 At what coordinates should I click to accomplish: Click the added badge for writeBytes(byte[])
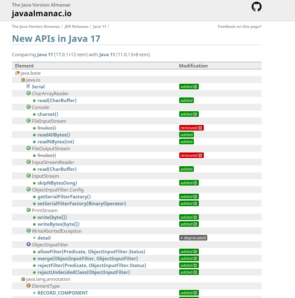pyautogui.click(x=189, y=224)
